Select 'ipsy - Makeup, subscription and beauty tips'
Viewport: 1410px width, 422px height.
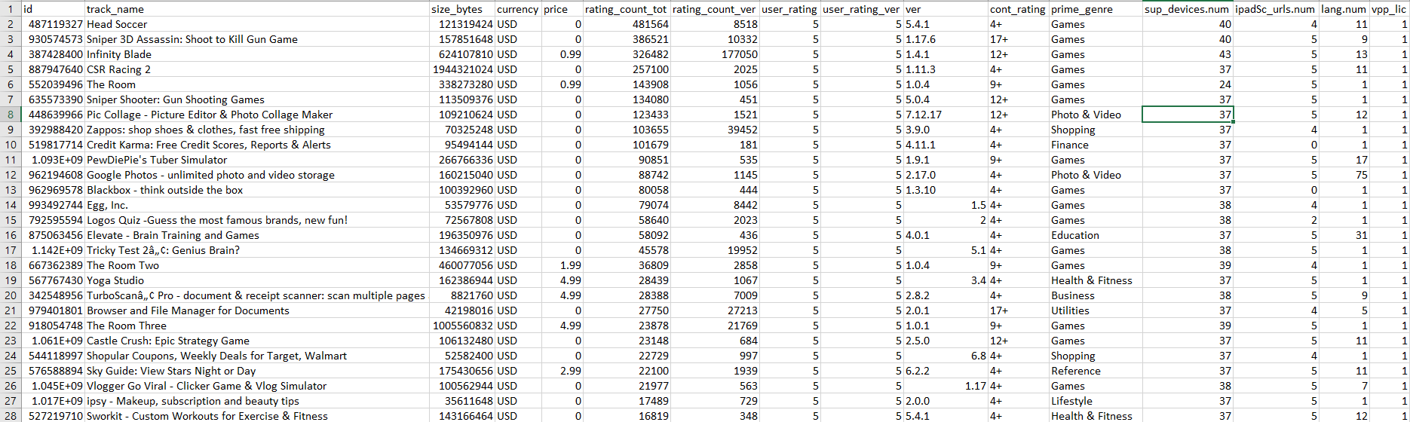pyautogui.click(x=256, y=401)
